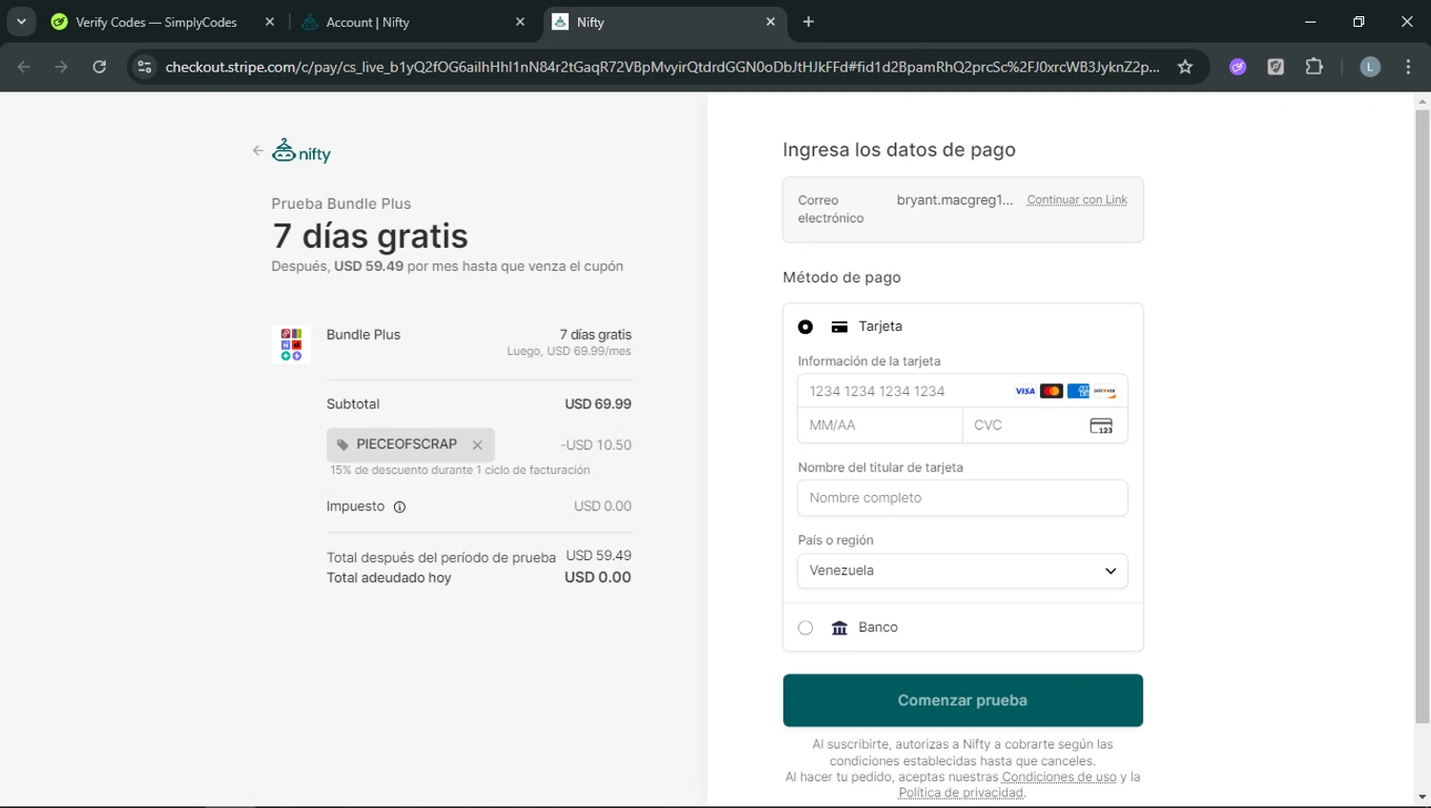Image resolution: width=1431 pixels, height=808 pixels.
Task: Click the American Express brand icon
Action: click(x=1078, y=391)
